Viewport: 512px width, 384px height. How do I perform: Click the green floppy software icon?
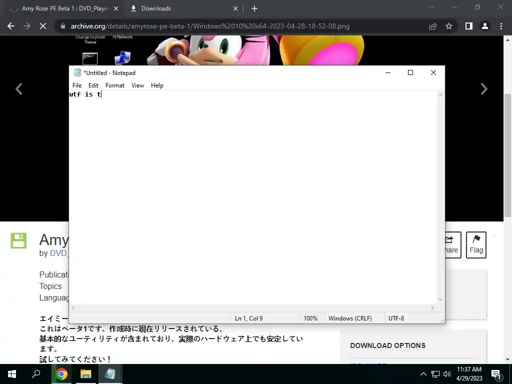(x=18, y=240)
